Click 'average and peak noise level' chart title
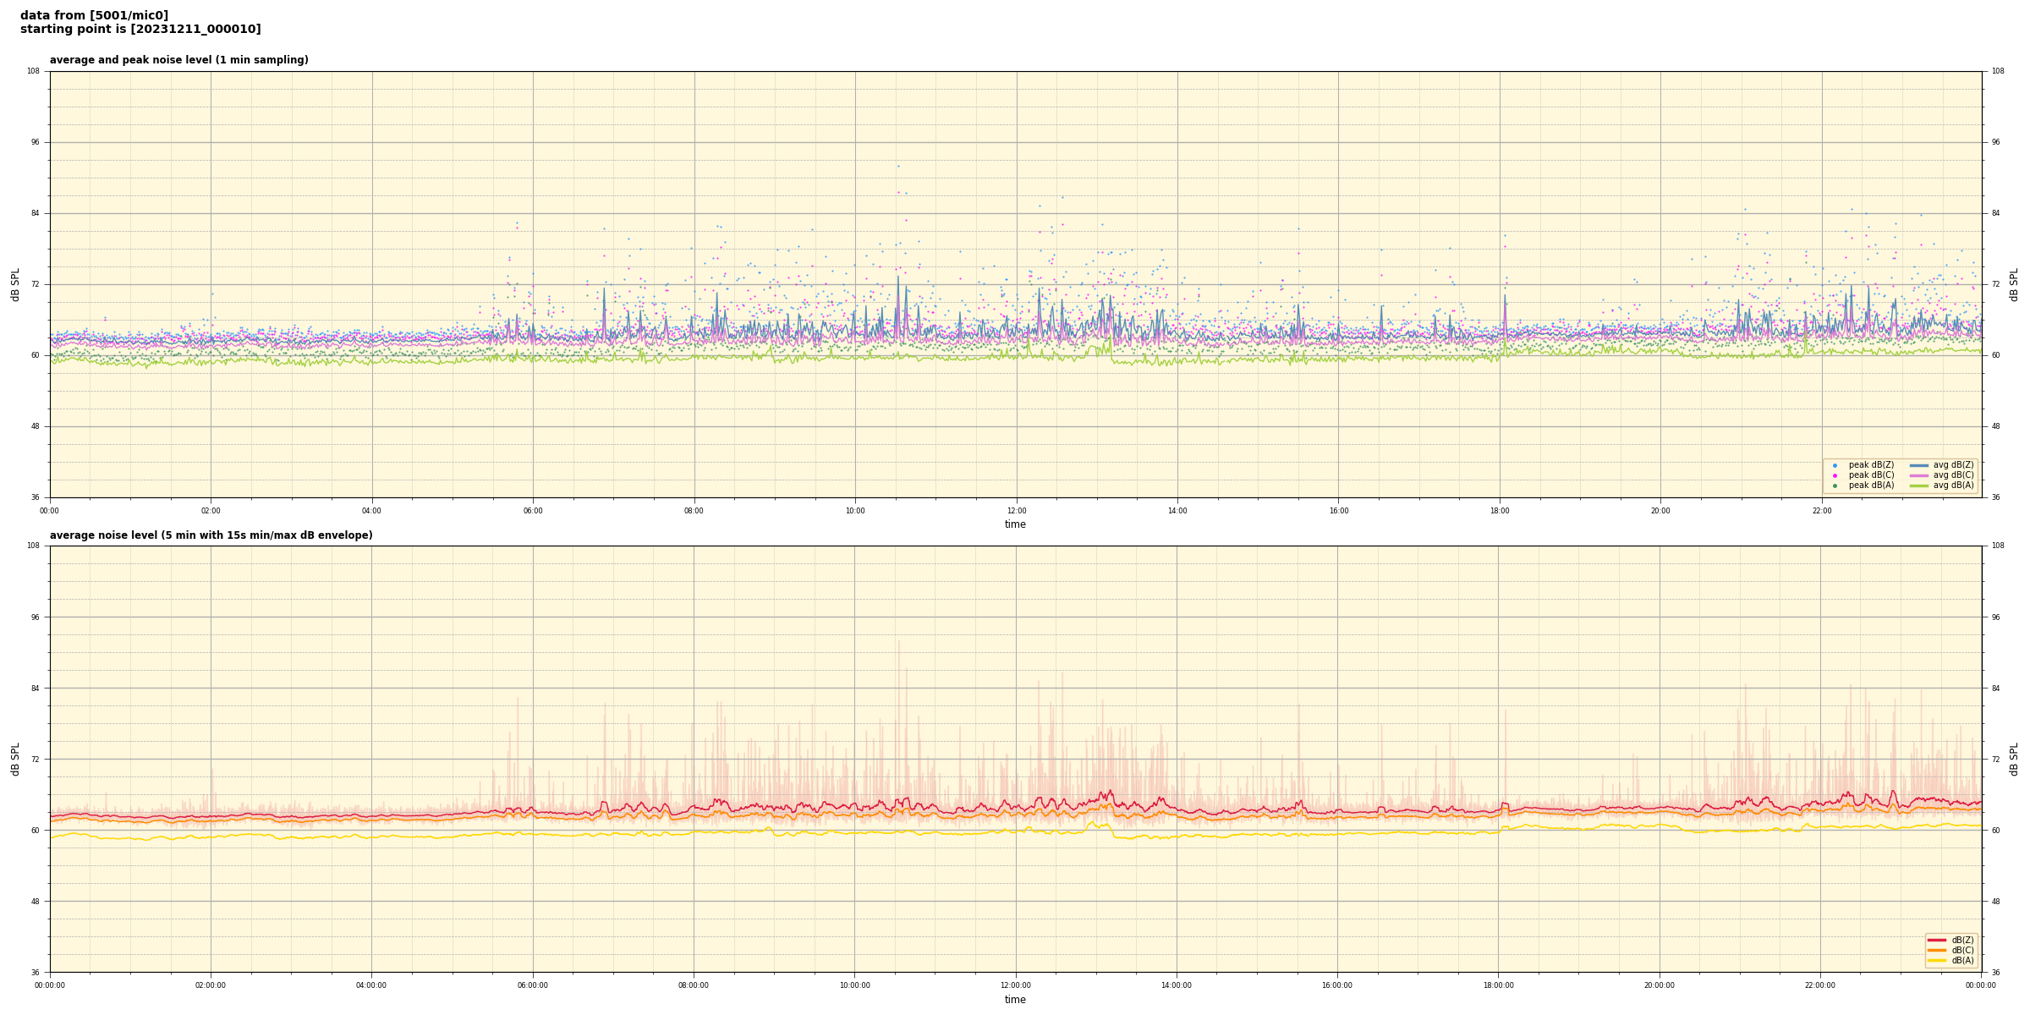Screen dimensions: 2030x1015 [178, 60]
